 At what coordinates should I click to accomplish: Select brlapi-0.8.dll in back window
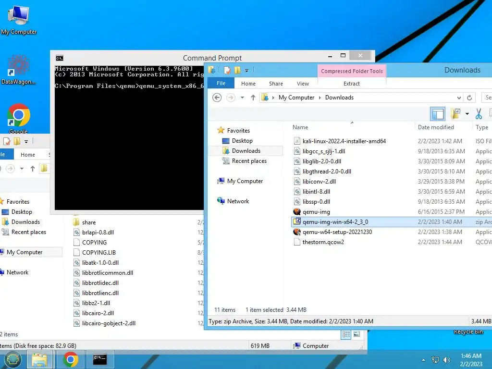click(98, 232)
